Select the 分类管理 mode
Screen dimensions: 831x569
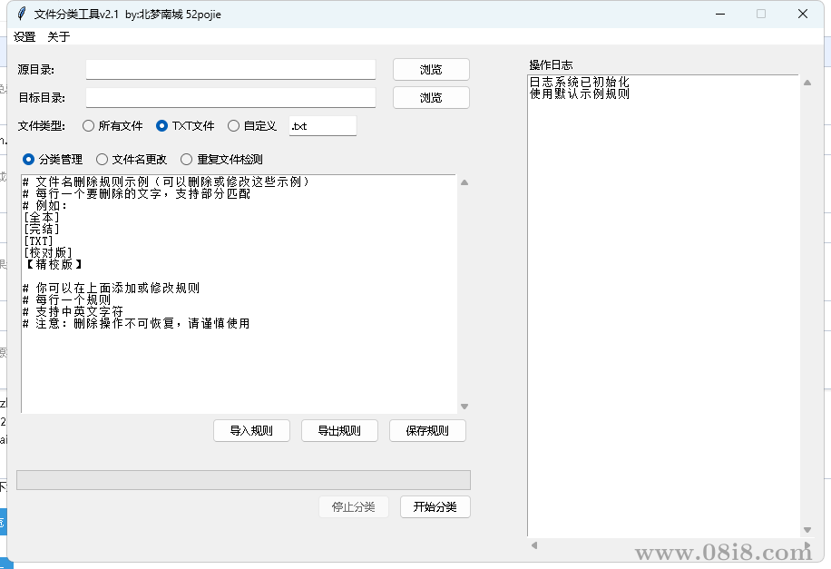tap(28, 159)
